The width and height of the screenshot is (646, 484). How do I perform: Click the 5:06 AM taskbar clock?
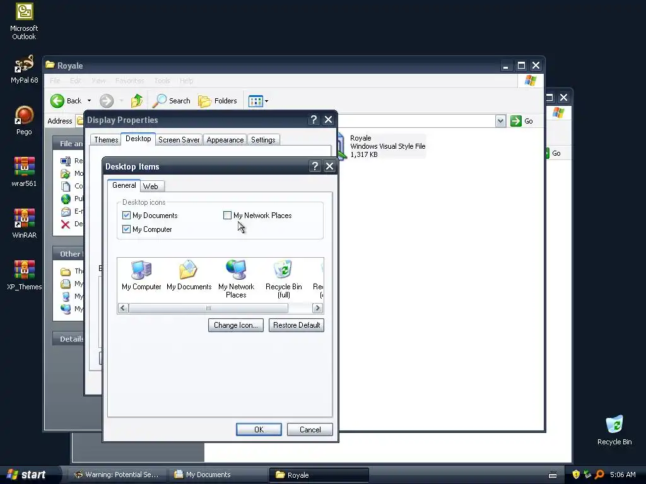623,475
